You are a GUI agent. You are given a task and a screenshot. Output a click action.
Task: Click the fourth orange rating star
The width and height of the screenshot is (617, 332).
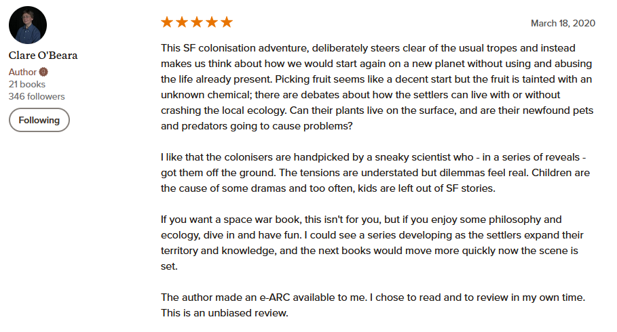(212, 22)
